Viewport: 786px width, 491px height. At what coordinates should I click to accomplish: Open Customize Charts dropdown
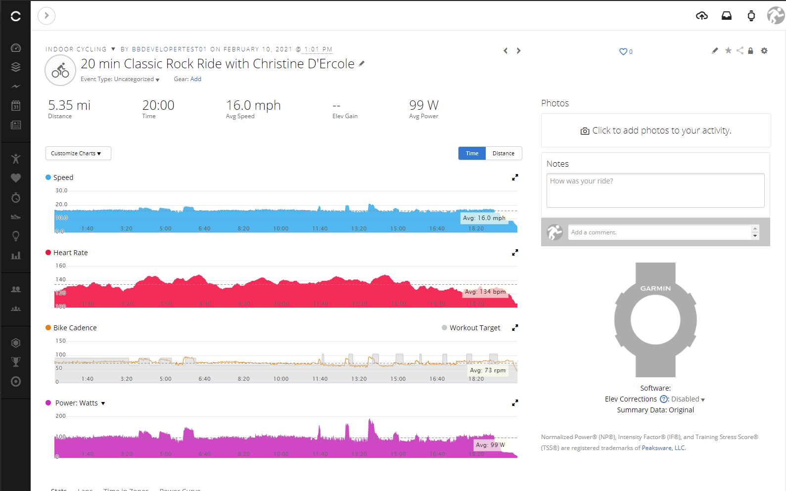pos(78,153)
